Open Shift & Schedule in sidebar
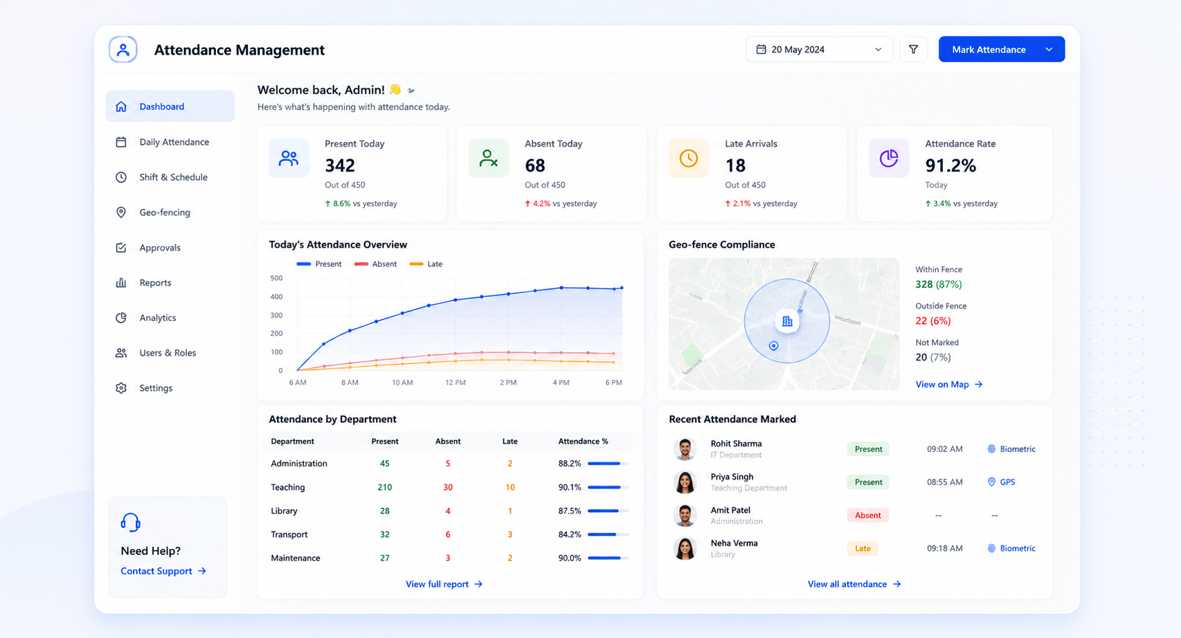Screen dimensions: 1181x638 [x=170, y=177]
